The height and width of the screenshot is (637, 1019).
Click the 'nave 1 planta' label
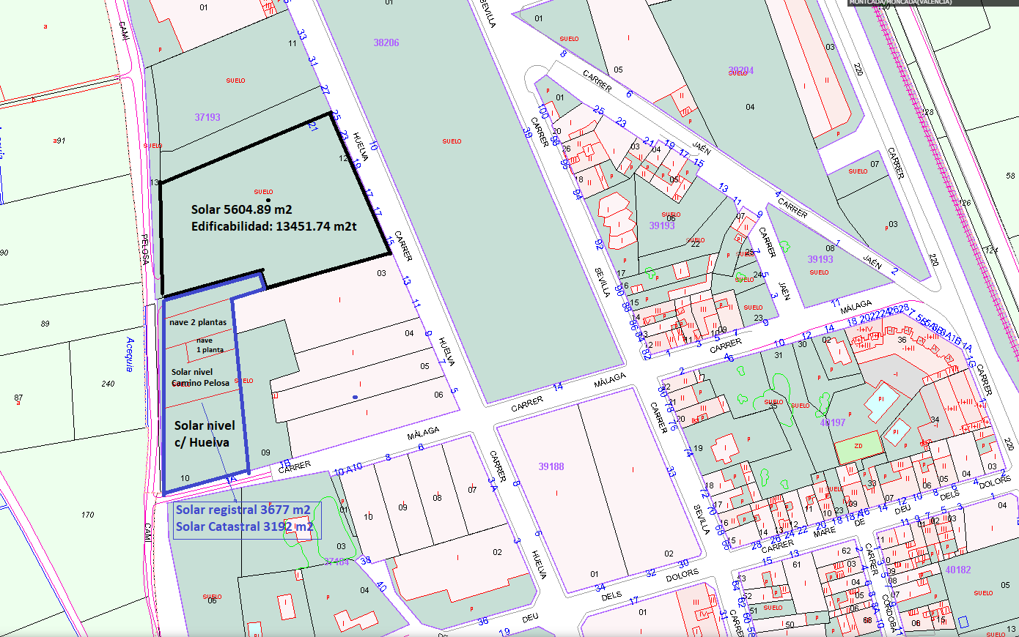(210, 345)
